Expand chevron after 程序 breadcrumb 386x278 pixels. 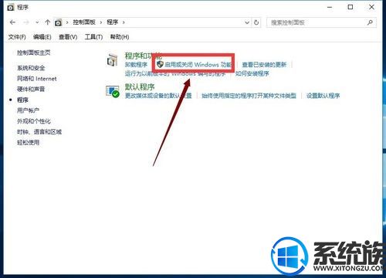coord(124,22)
